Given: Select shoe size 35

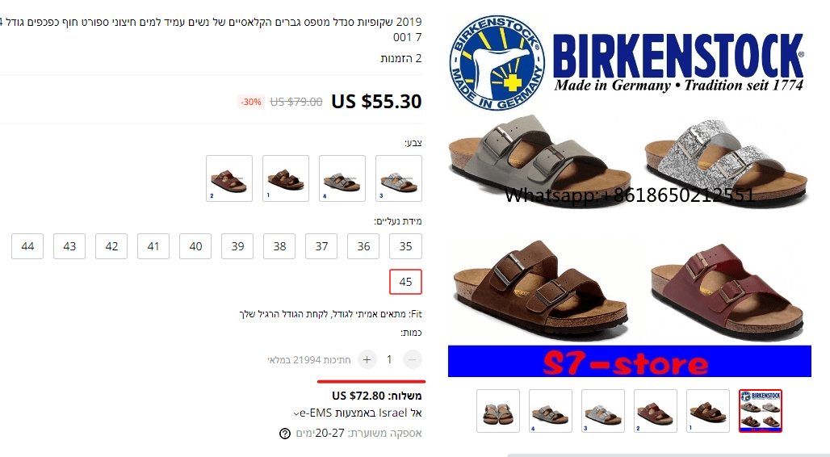Looking at the screenshot, I should click(405, 246).
